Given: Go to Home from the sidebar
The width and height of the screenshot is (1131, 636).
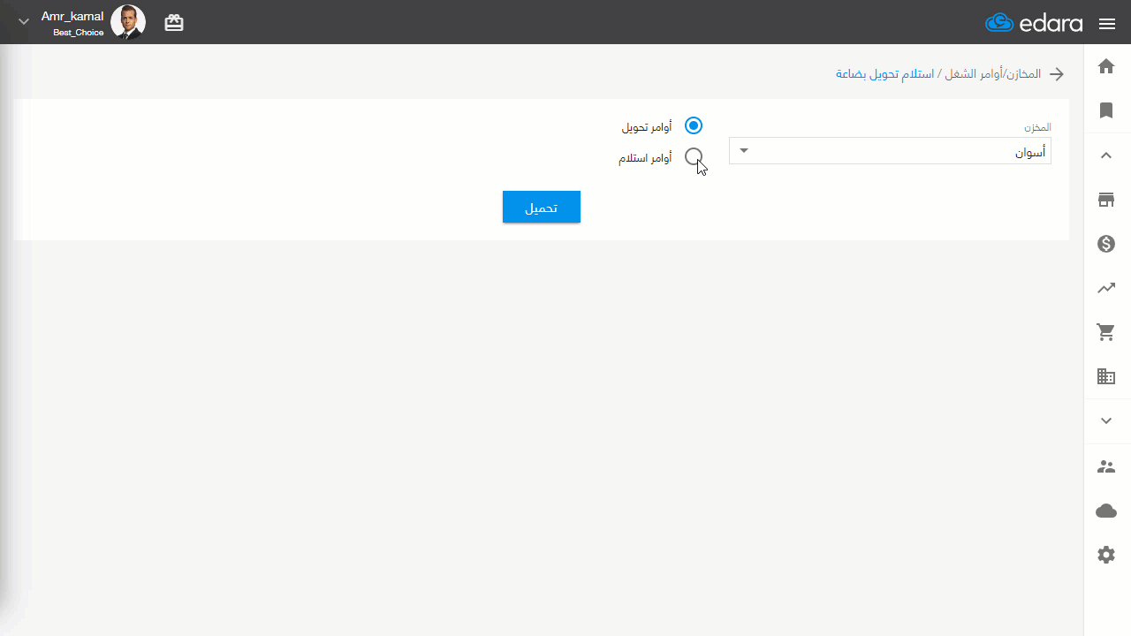Looking at the screenshot, I should click(1106, 66).
